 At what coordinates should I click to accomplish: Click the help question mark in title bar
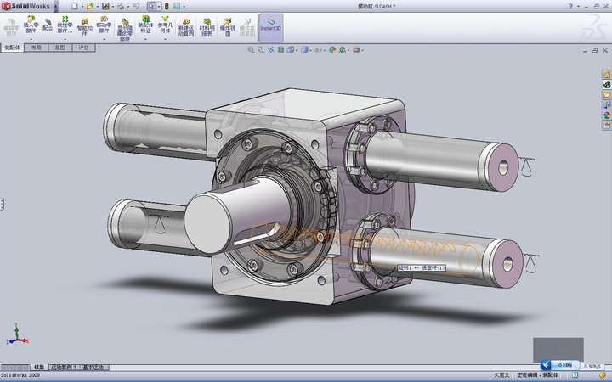point(571,6)
